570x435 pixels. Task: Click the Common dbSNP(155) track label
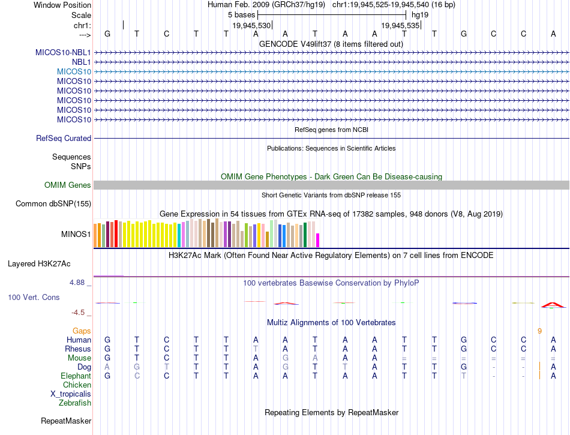pyautogui.click(x=53, y=203)
